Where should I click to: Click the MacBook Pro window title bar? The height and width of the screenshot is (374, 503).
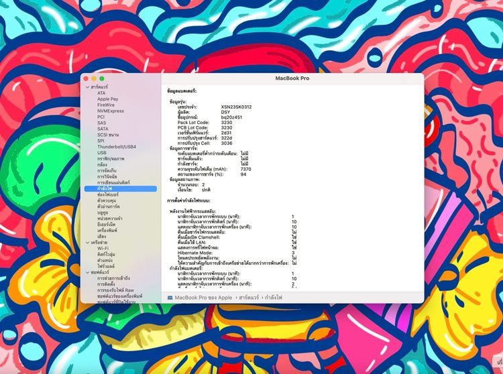pos(292,78)
